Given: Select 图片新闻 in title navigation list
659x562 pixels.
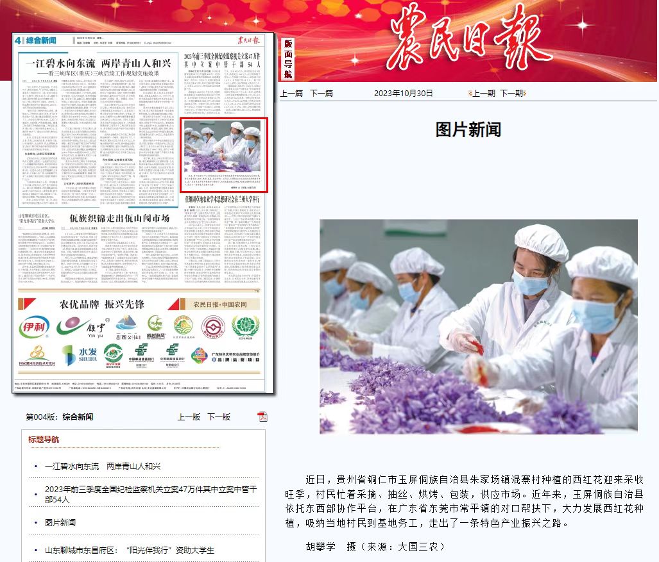Looking at the screenshot, I should 60,522.
